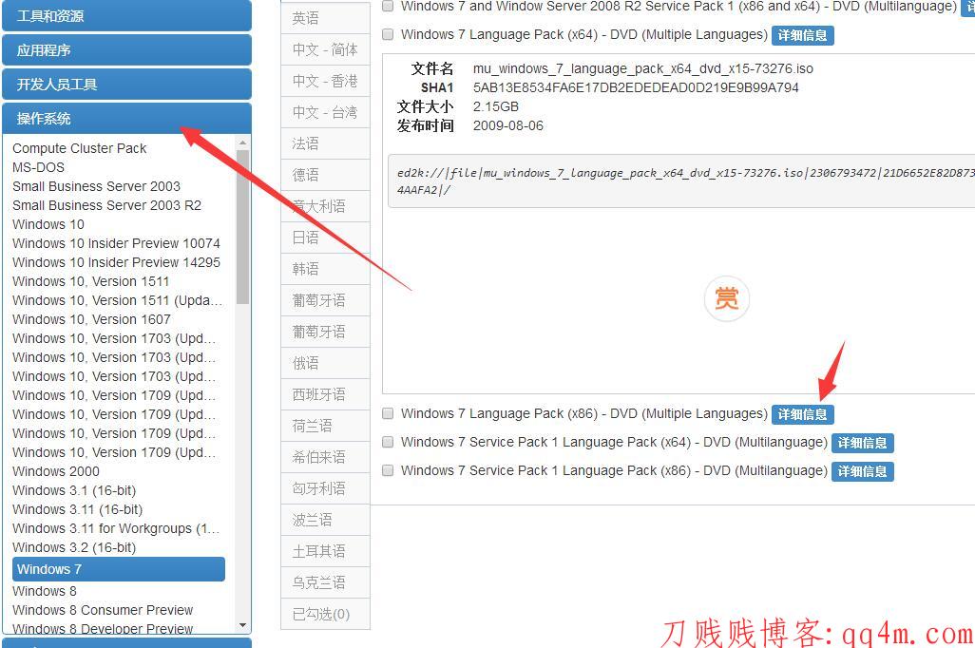The height and width of the screenshot is (648, 975).
Task: Open 详细信息 for Language Pack (x86)
Action: point(802,415)
